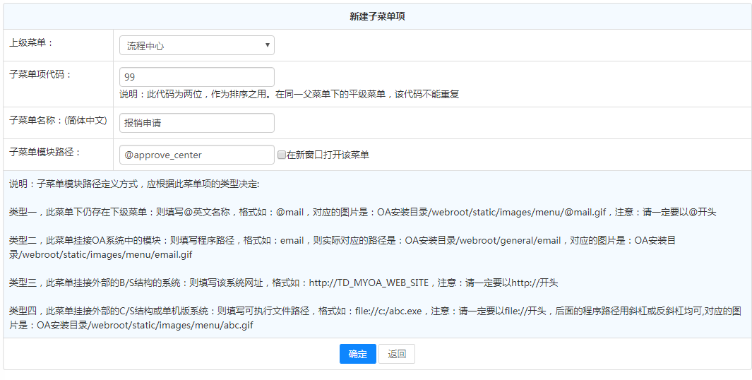Click the 类型二 description about OA modules
752x380 pixels.
[x=342, y=247]
